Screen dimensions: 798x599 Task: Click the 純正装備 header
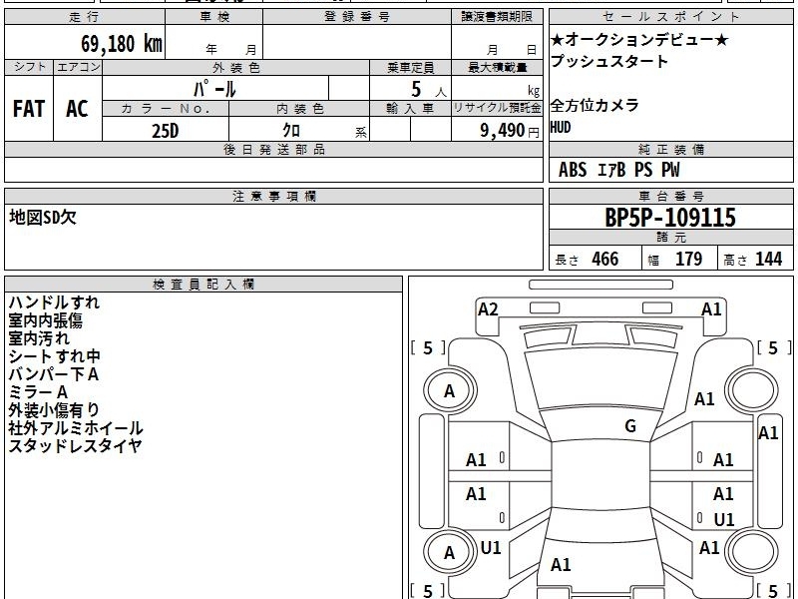pos(671,149)
